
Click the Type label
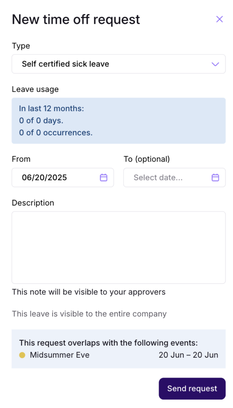coord(21,46)
